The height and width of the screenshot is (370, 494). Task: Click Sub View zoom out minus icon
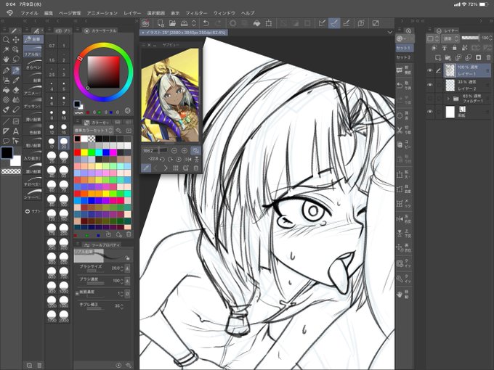coord(174,151)
